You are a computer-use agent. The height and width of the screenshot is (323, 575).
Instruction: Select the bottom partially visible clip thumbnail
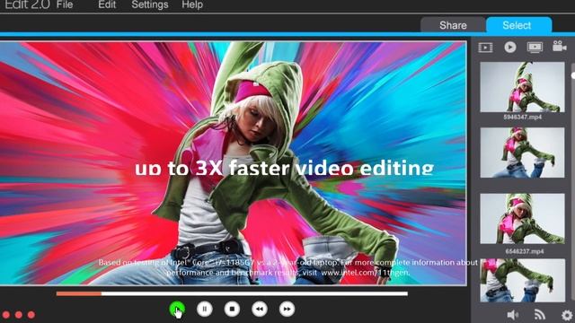click(522, 280)
